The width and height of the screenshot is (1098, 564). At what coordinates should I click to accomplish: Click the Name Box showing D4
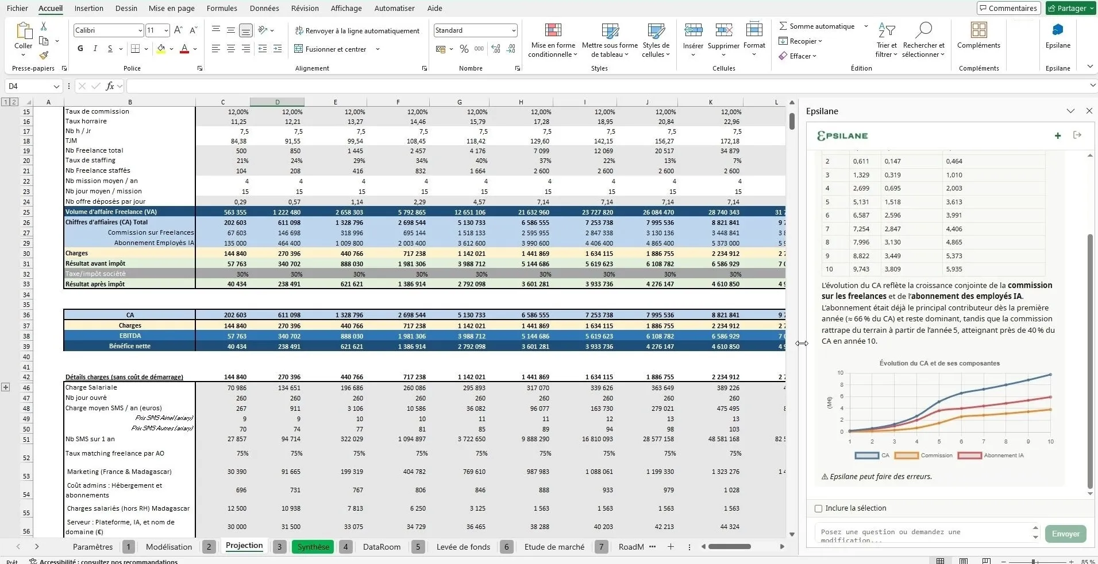pos(29,85)
